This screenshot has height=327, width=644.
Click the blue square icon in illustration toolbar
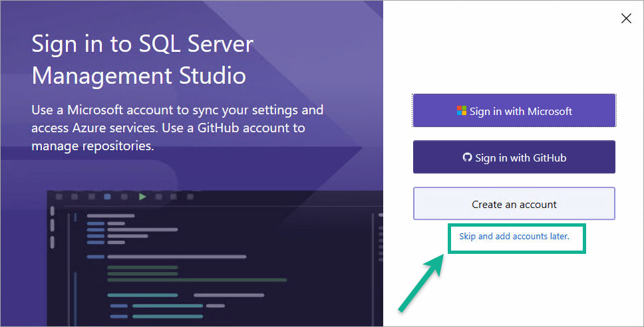click(108, 197)
